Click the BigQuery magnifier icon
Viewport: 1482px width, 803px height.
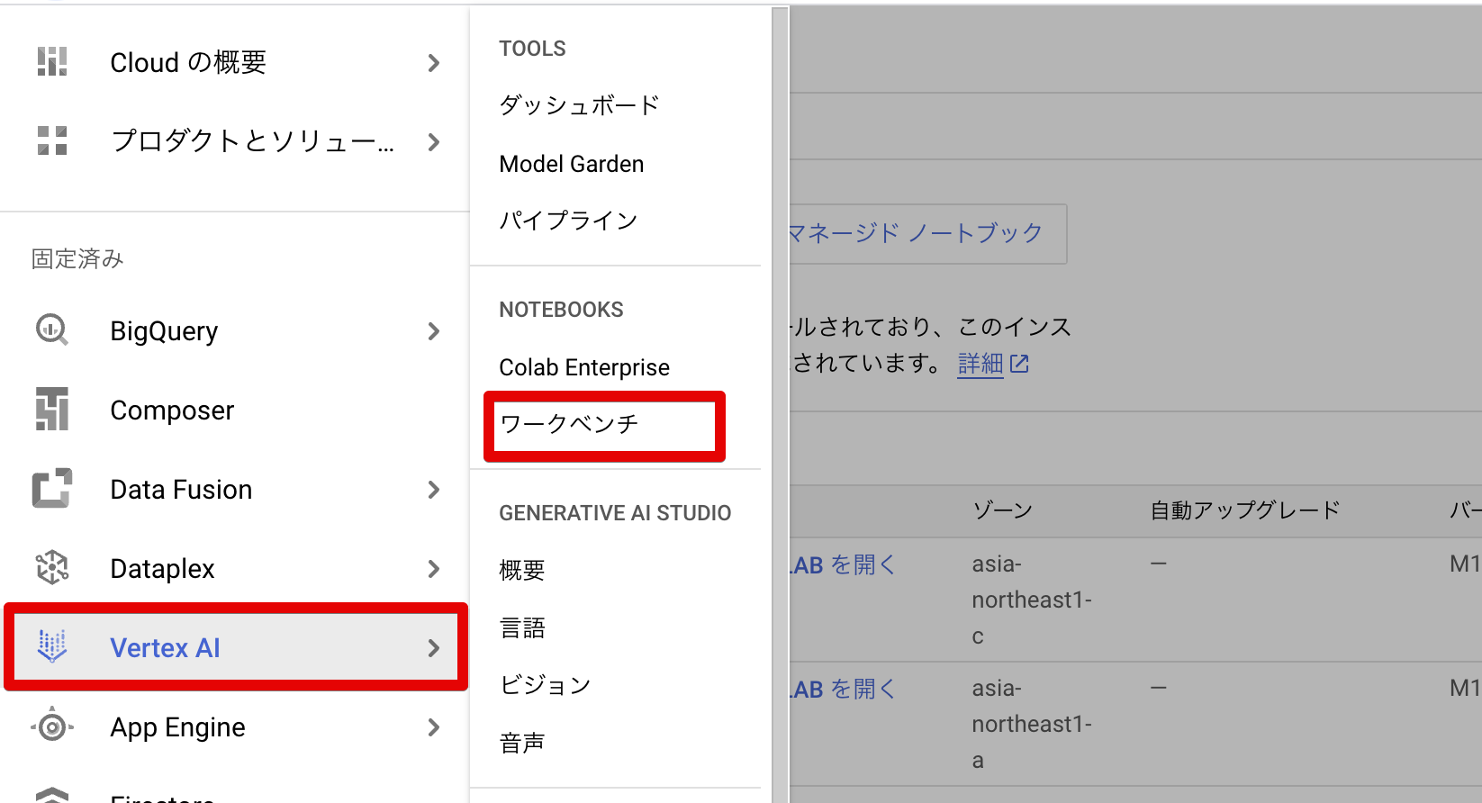[x=52, y=330]
